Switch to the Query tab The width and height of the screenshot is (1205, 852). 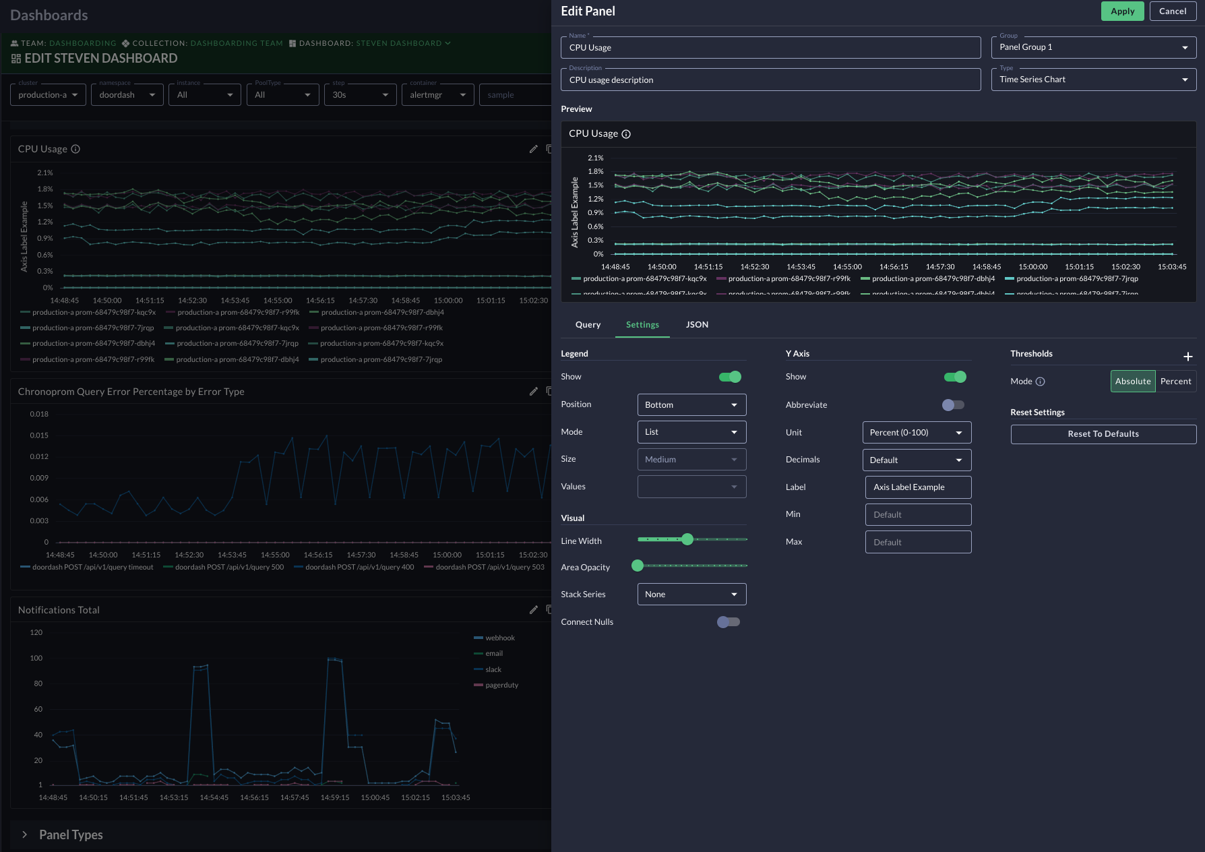588,325
